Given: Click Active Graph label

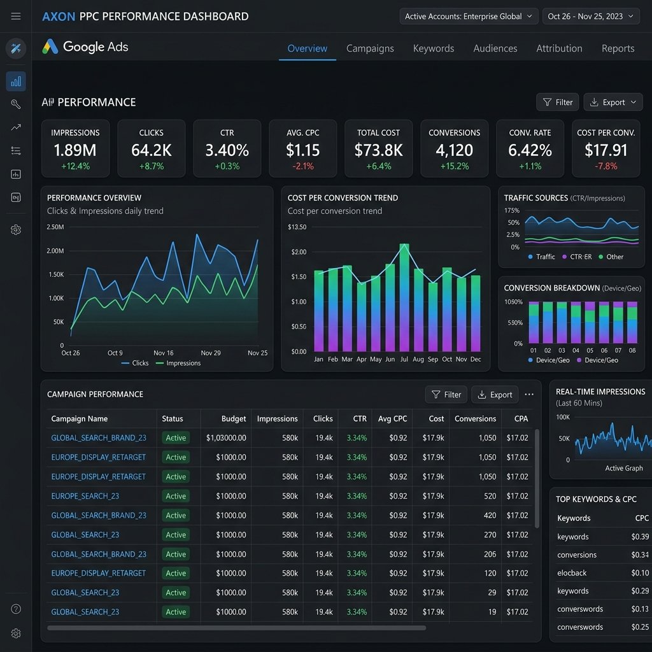Looking at the screenshot, I should pyautogui.click(x=624, y=468).
